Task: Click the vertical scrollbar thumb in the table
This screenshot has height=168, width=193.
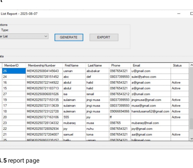Action: point(191,124)
